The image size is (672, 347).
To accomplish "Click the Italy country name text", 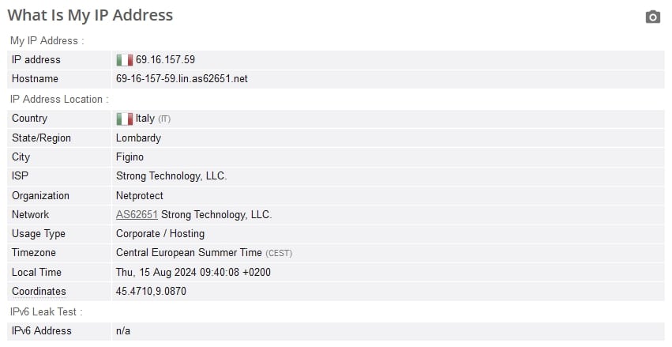I will click(145, 119).
